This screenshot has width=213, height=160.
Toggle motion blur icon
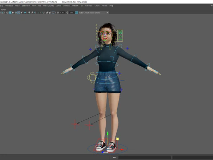(32, 12)
